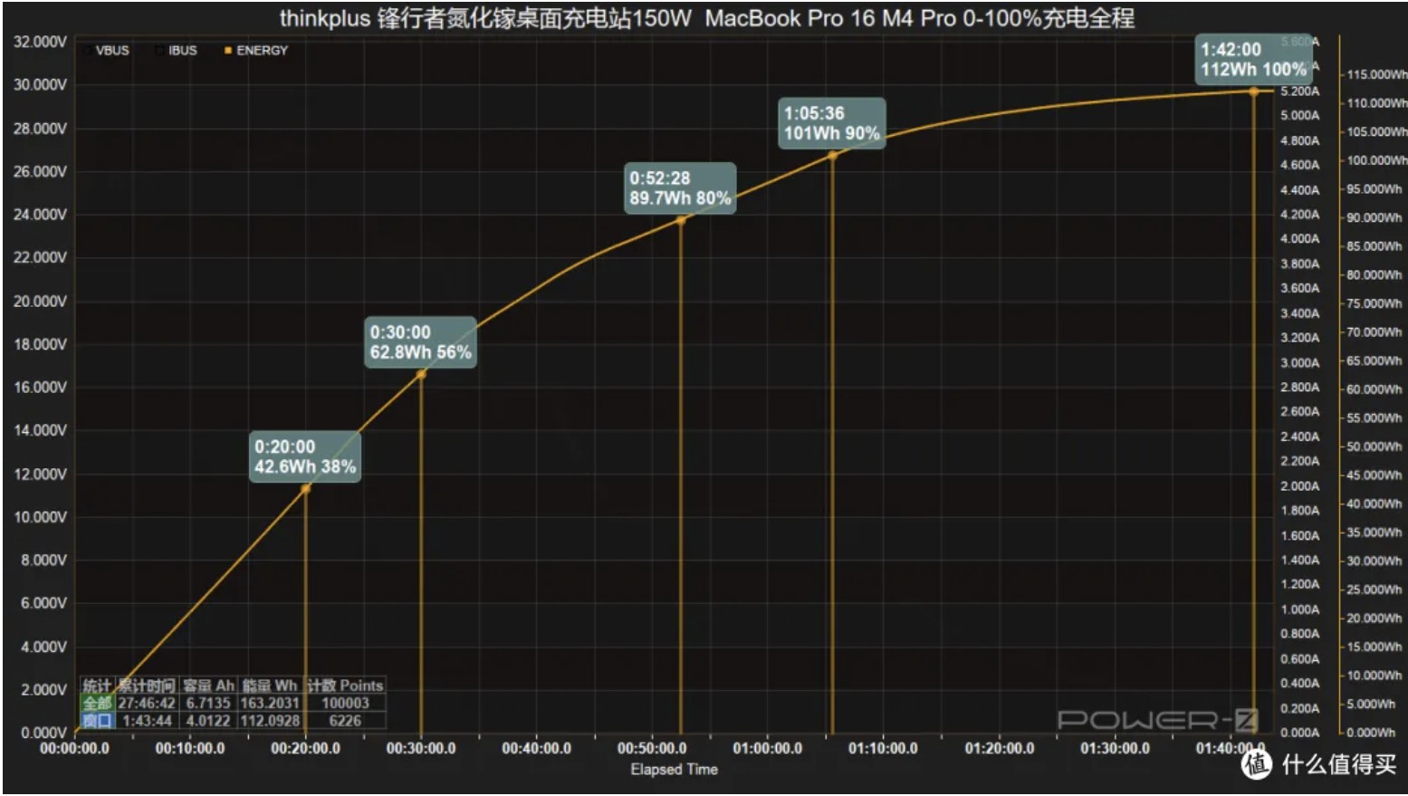Screen dimensions: 1408x796
Task: Select the 0:30:00 62.8Wh 56% marker label
Action: [420, 342]
